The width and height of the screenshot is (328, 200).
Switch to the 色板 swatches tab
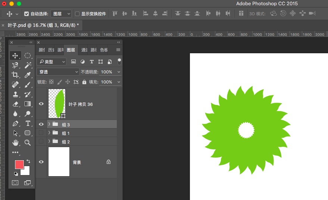coord(104,50)
